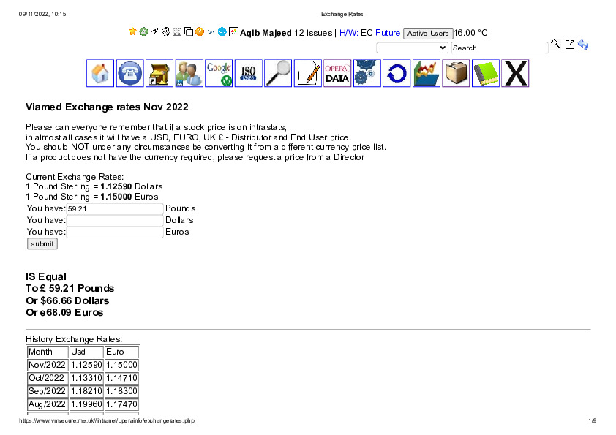
Task: Click the green book icon
Action: (485, 73)
